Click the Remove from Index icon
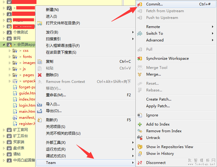Image resolution: width=217 pixels, height=167 pixels. pyautogui.click(x=140, y=131)
